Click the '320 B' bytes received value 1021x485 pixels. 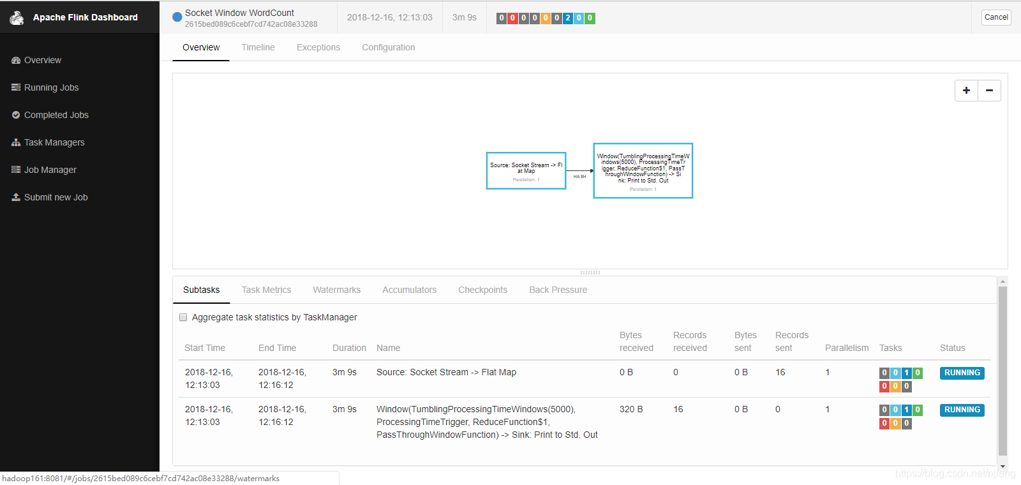[x=631, y=409]
